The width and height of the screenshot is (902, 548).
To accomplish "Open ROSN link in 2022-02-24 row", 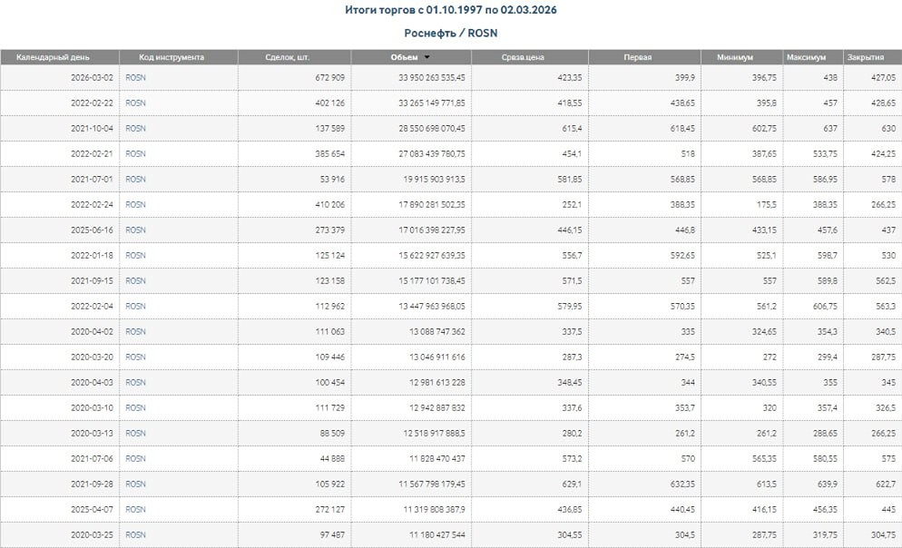I will pos(135,205).
